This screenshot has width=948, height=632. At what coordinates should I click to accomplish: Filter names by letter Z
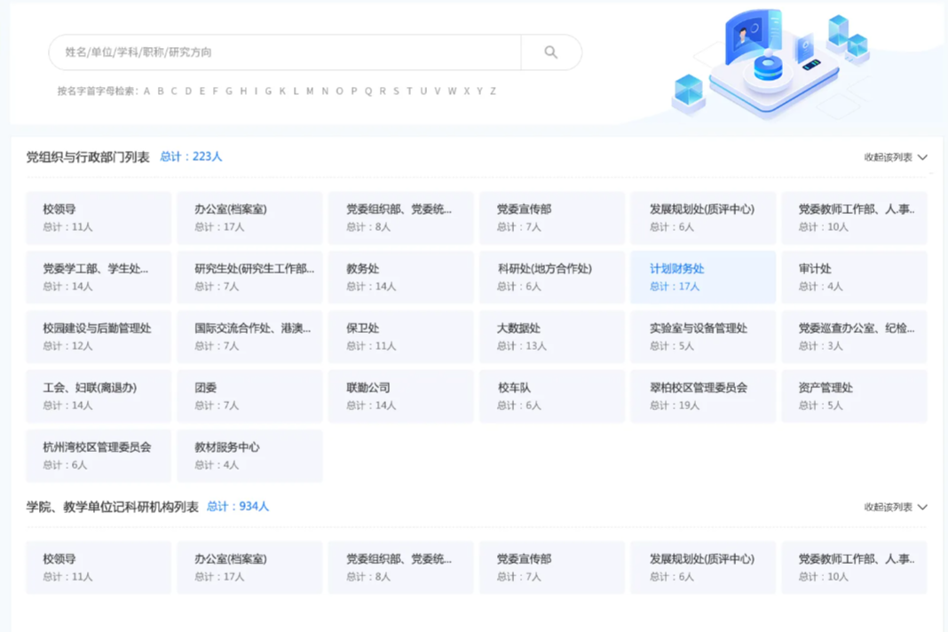pyautogui.click(x=493, y=91)
